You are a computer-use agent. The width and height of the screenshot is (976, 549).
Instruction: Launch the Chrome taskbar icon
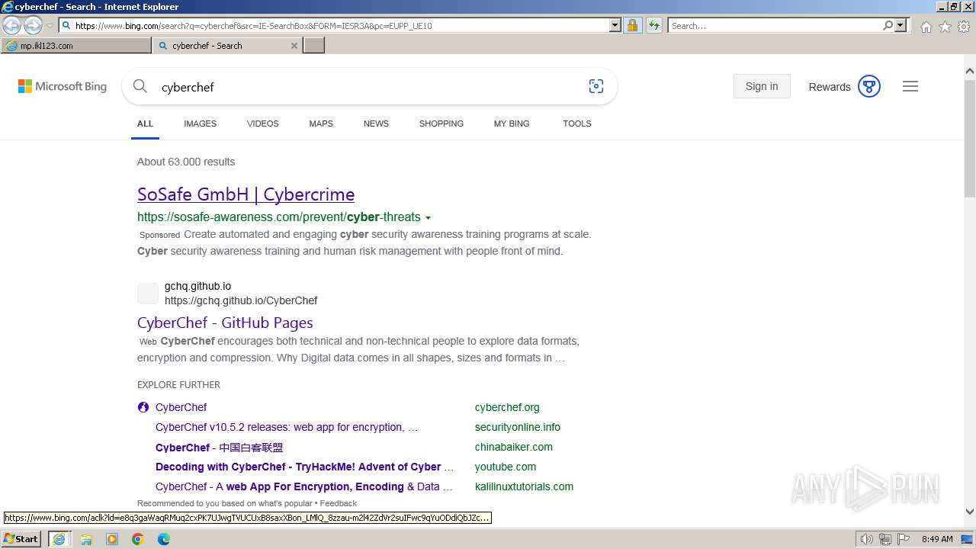(x=138, y=539)
